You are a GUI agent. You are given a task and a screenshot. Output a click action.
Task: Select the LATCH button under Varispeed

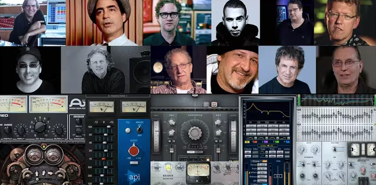(190, 152)
